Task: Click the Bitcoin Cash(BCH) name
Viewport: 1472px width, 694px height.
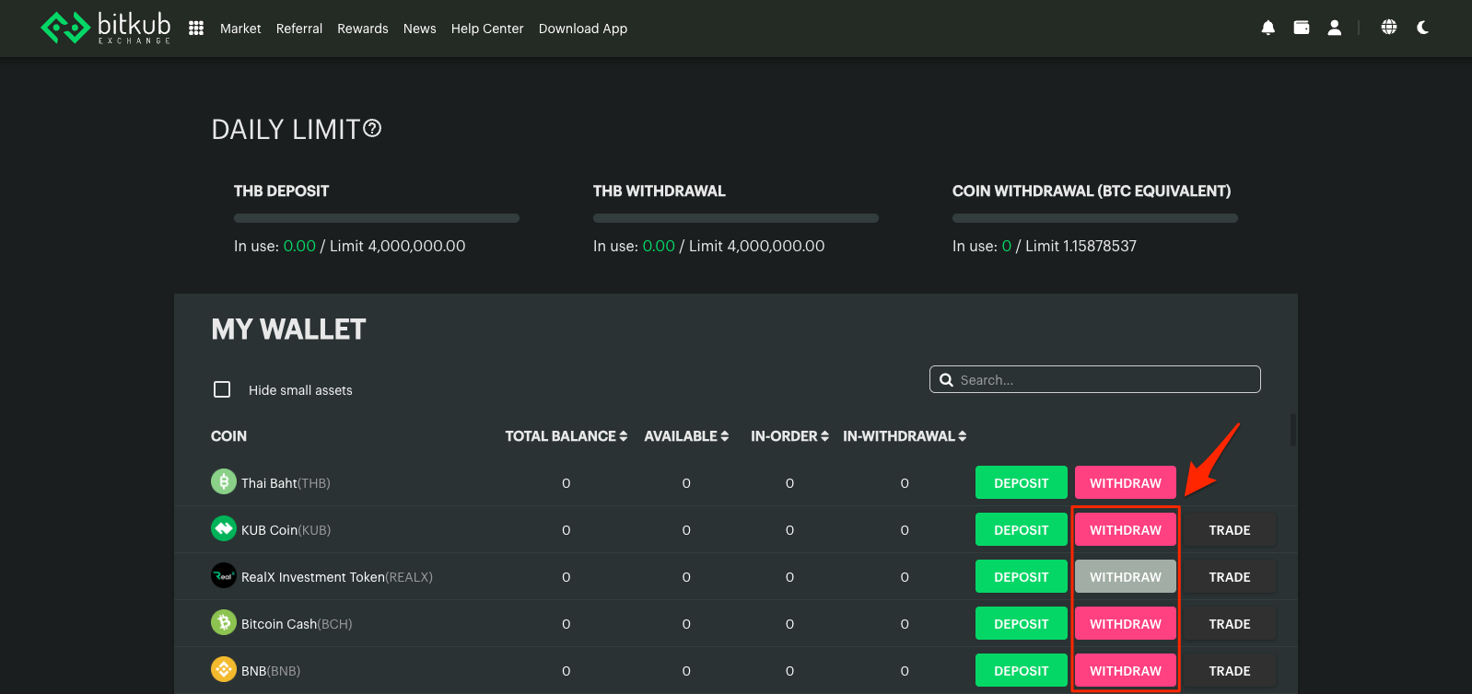Action: 297,624
